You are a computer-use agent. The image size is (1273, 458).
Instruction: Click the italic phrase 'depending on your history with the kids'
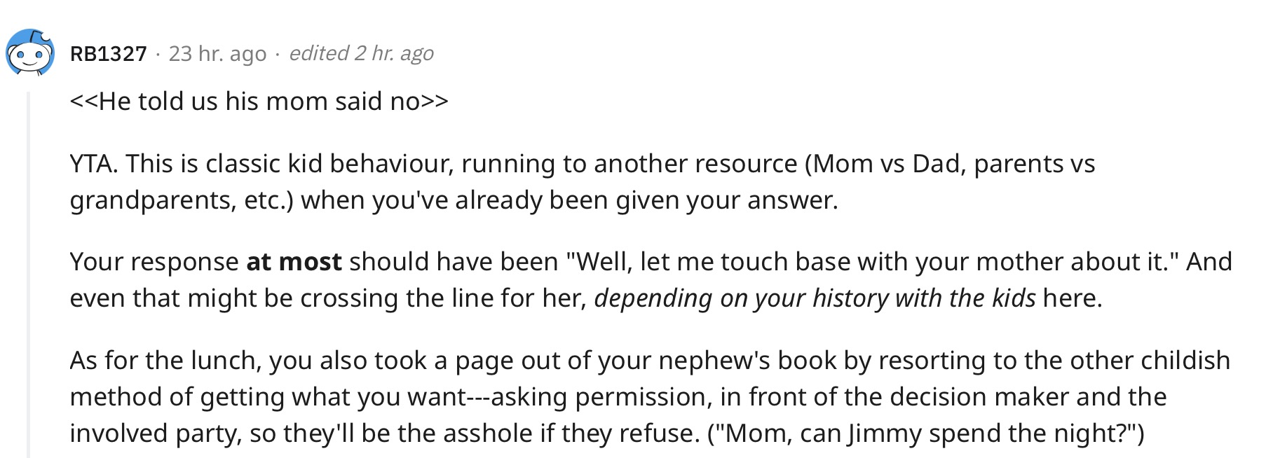tap(815, 299)
